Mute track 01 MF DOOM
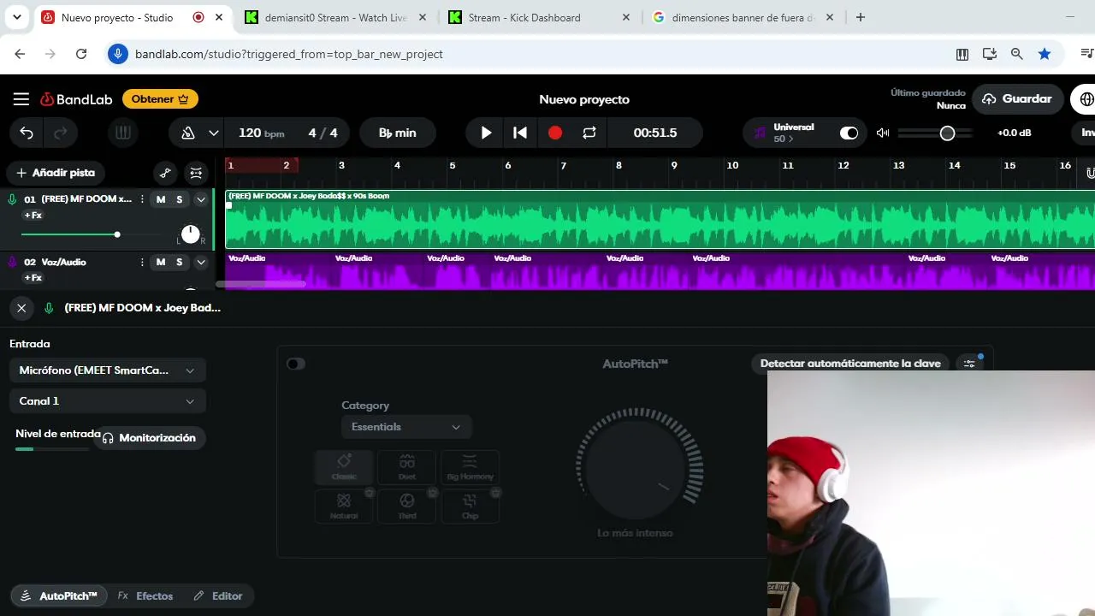The image size is (1095, 616). (x=161, y=199)
